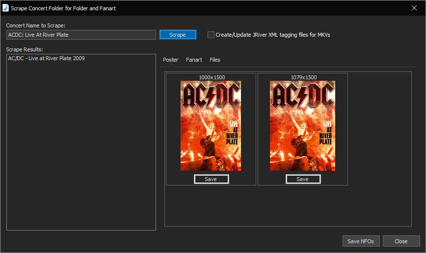Click the JRiver XML tagging files label text
426x253 pixels.
point(272,35)
